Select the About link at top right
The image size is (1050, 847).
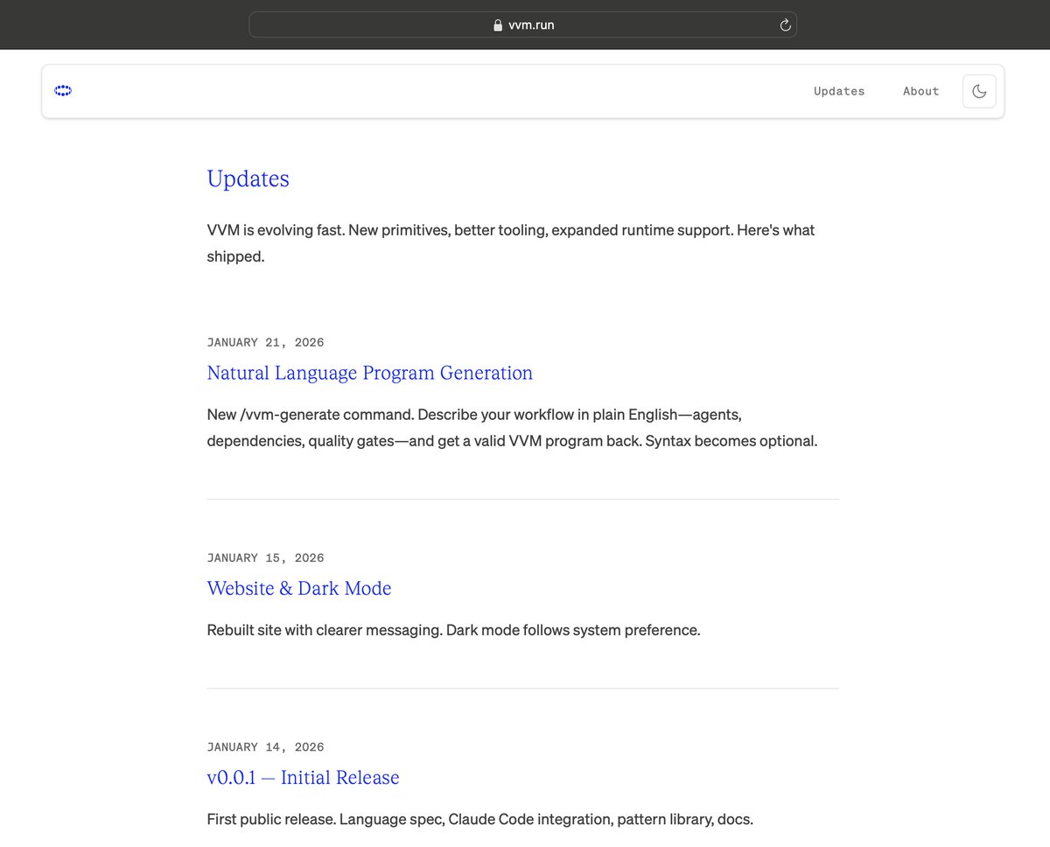pyautogui.click(x=920, y=91)
